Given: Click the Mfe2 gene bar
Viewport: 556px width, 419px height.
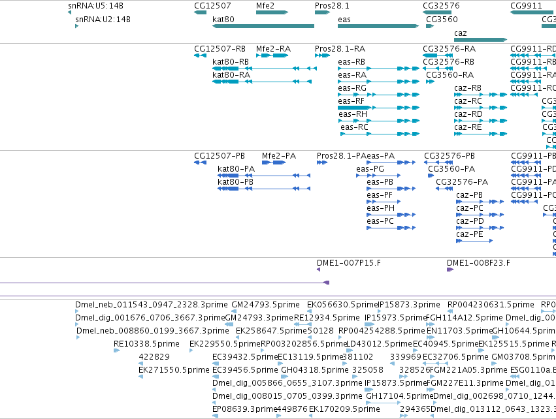Looking at the screenshot, I should [272, 12].
